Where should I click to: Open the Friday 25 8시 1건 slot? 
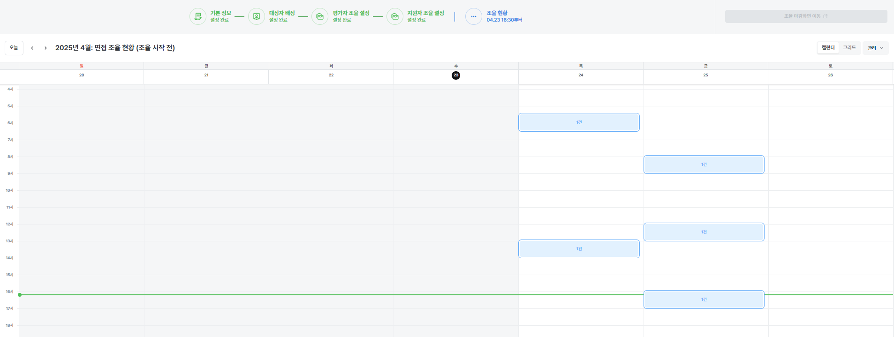[x=704, y=165]
